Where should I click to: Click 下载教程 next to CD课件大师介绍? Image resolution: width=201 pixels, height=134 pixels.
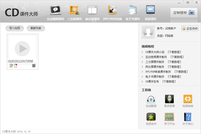point(174,52)
